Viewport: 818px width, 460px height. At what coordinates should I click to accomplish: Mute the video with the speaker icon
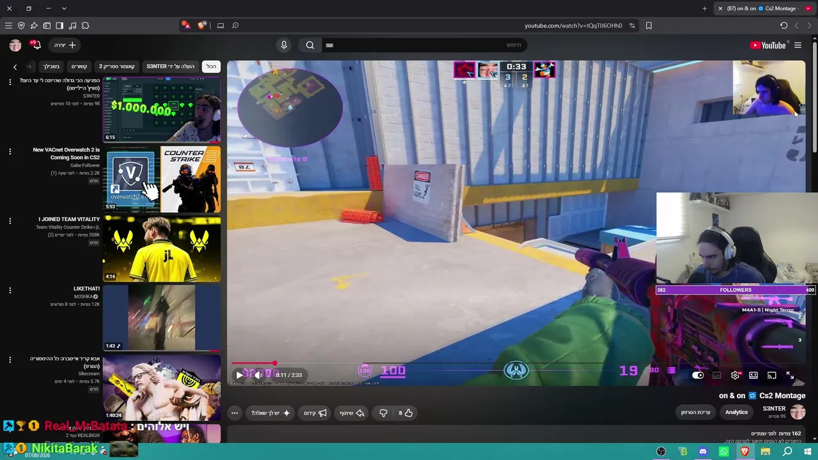coord(258,375)
